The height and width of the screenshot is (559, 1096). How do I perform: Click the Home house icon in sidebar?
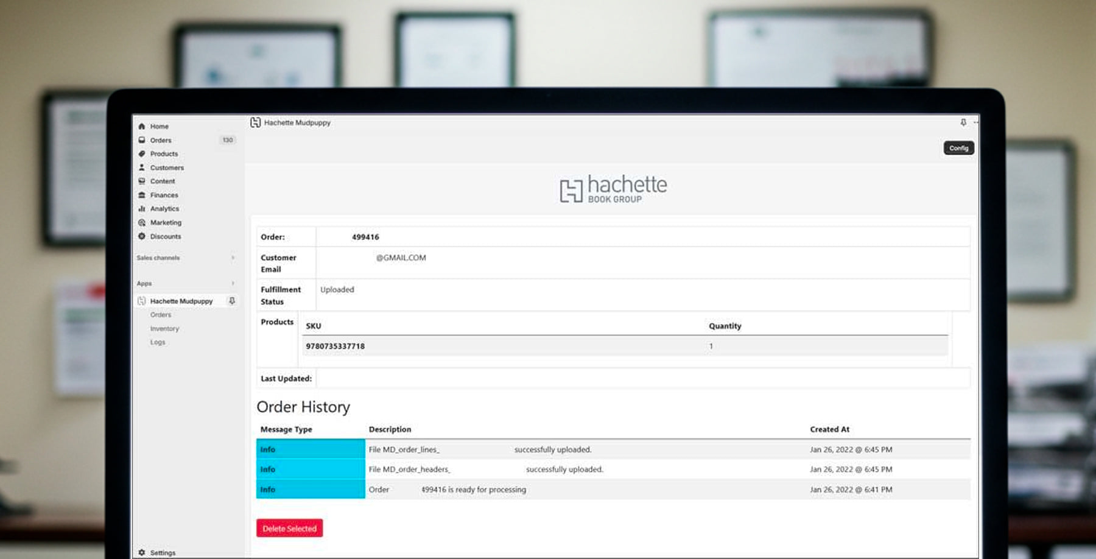[x=142, y=127]
